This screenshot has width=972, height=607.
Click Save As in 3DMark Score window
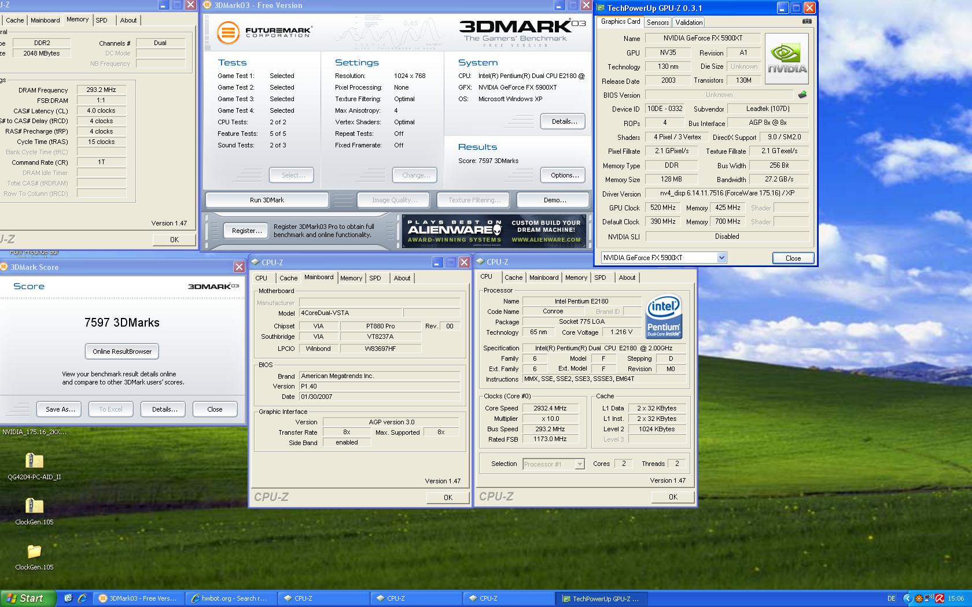coord(60,409)
